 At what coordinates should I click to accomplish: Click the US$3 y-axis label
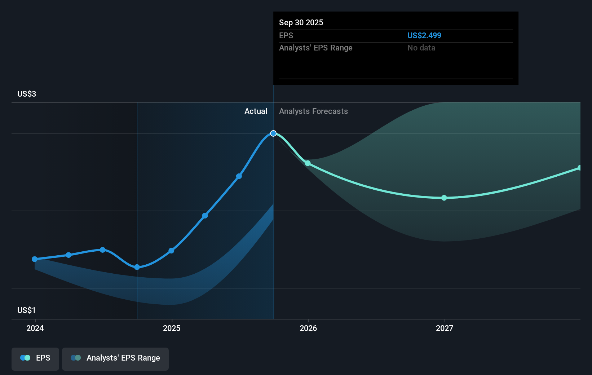tap(27, 94)
